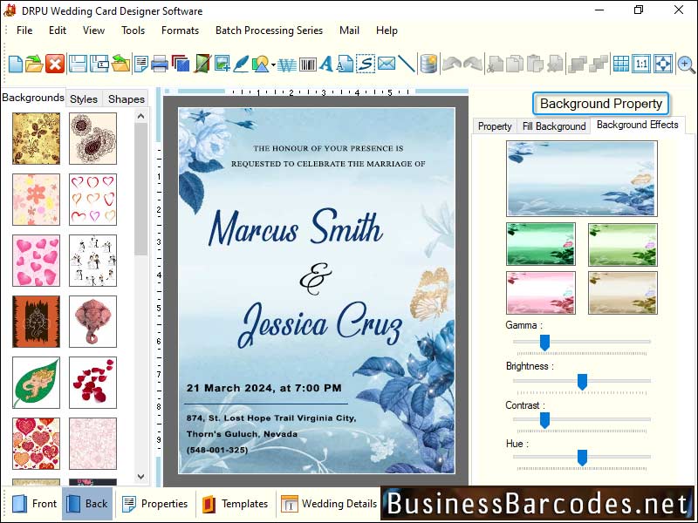Screen dimensions: 698x523
Task: Open the Batch Processing Series menu
Action: click(x=269, y=31)
